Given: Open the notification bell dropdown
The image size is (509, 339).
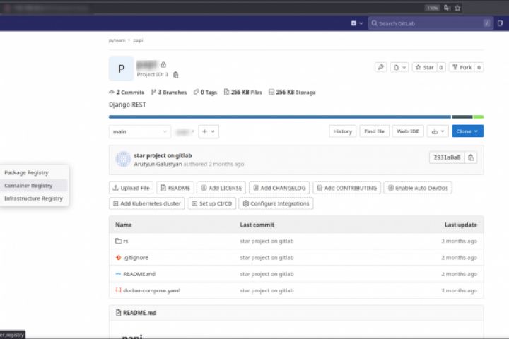Looking at the screenshot, I should click(399, 67).
